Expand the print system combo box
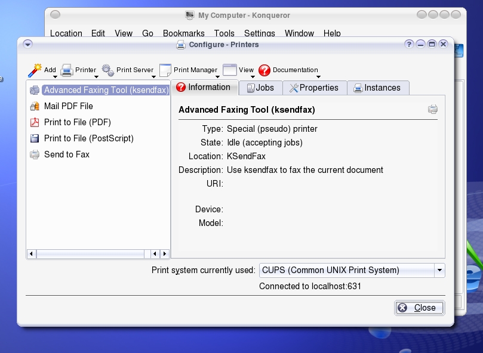Viewport: 483px width, 353px height. coord(439,270)
